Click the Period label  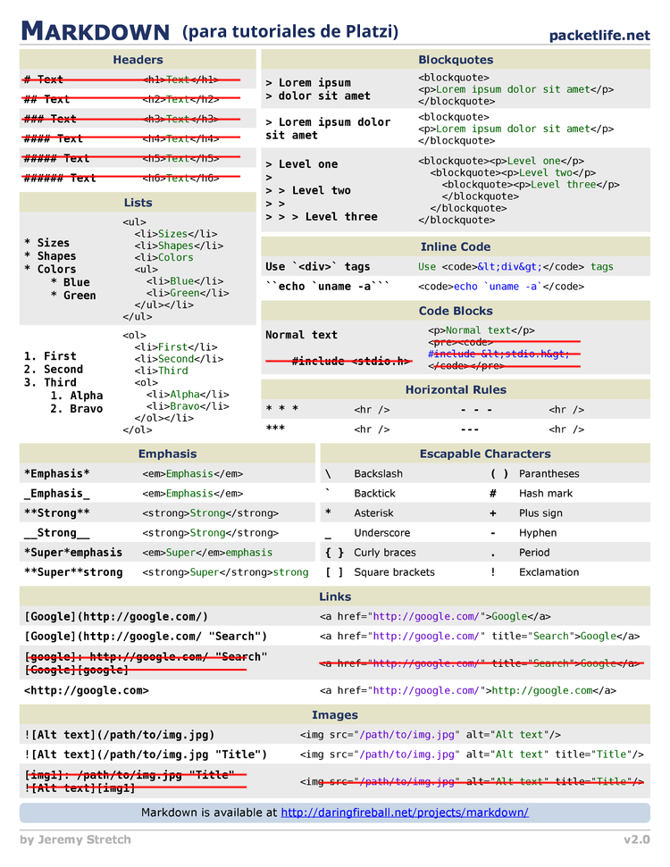pos(534,553)
